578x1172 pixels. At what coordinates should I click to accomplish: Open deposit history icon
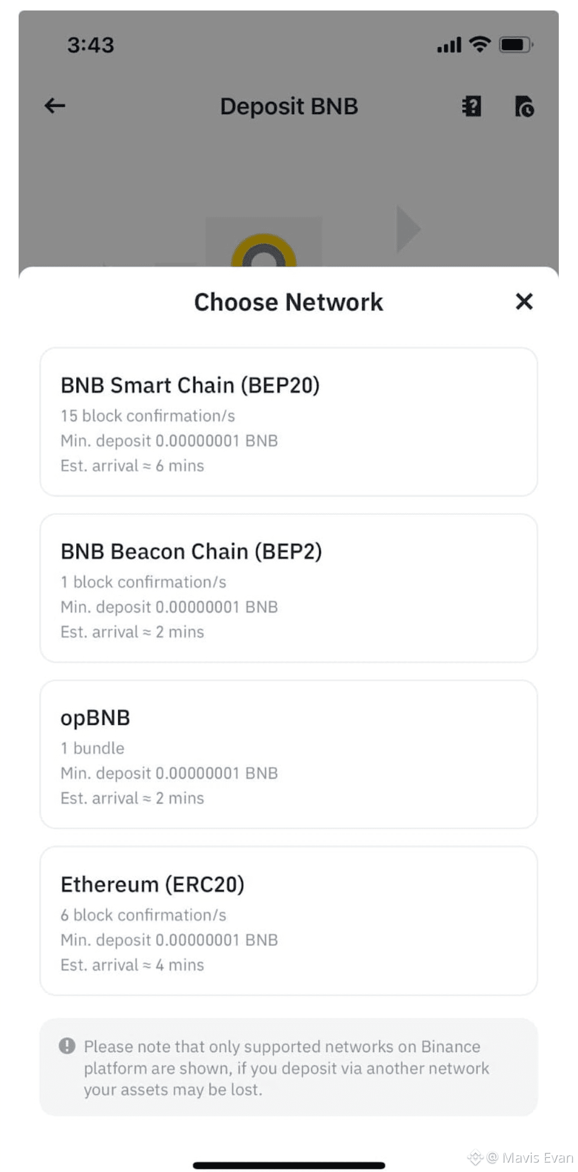point(524,107)
